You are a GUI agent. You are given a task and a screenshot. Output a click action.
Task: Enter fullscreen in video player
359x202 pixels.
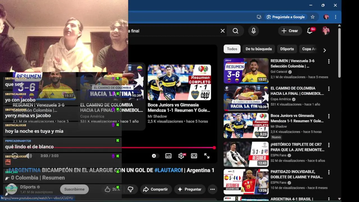207,156
